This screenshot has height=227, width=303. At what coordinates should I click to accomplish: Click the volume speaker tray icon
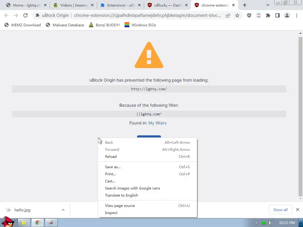click(271, 223)
